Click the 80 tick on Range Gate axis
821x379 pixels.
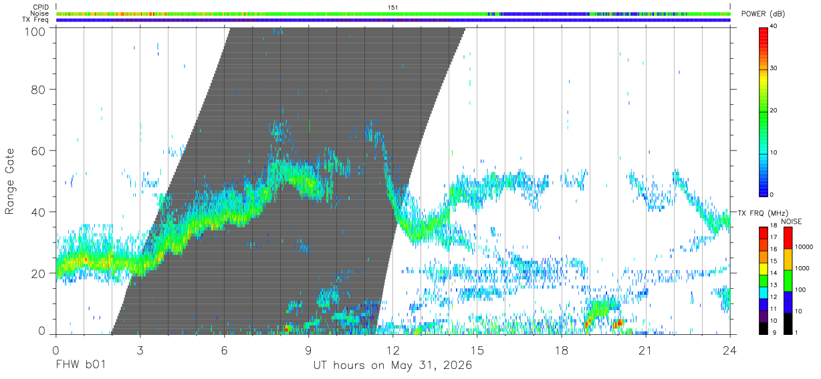coord(38,89)
